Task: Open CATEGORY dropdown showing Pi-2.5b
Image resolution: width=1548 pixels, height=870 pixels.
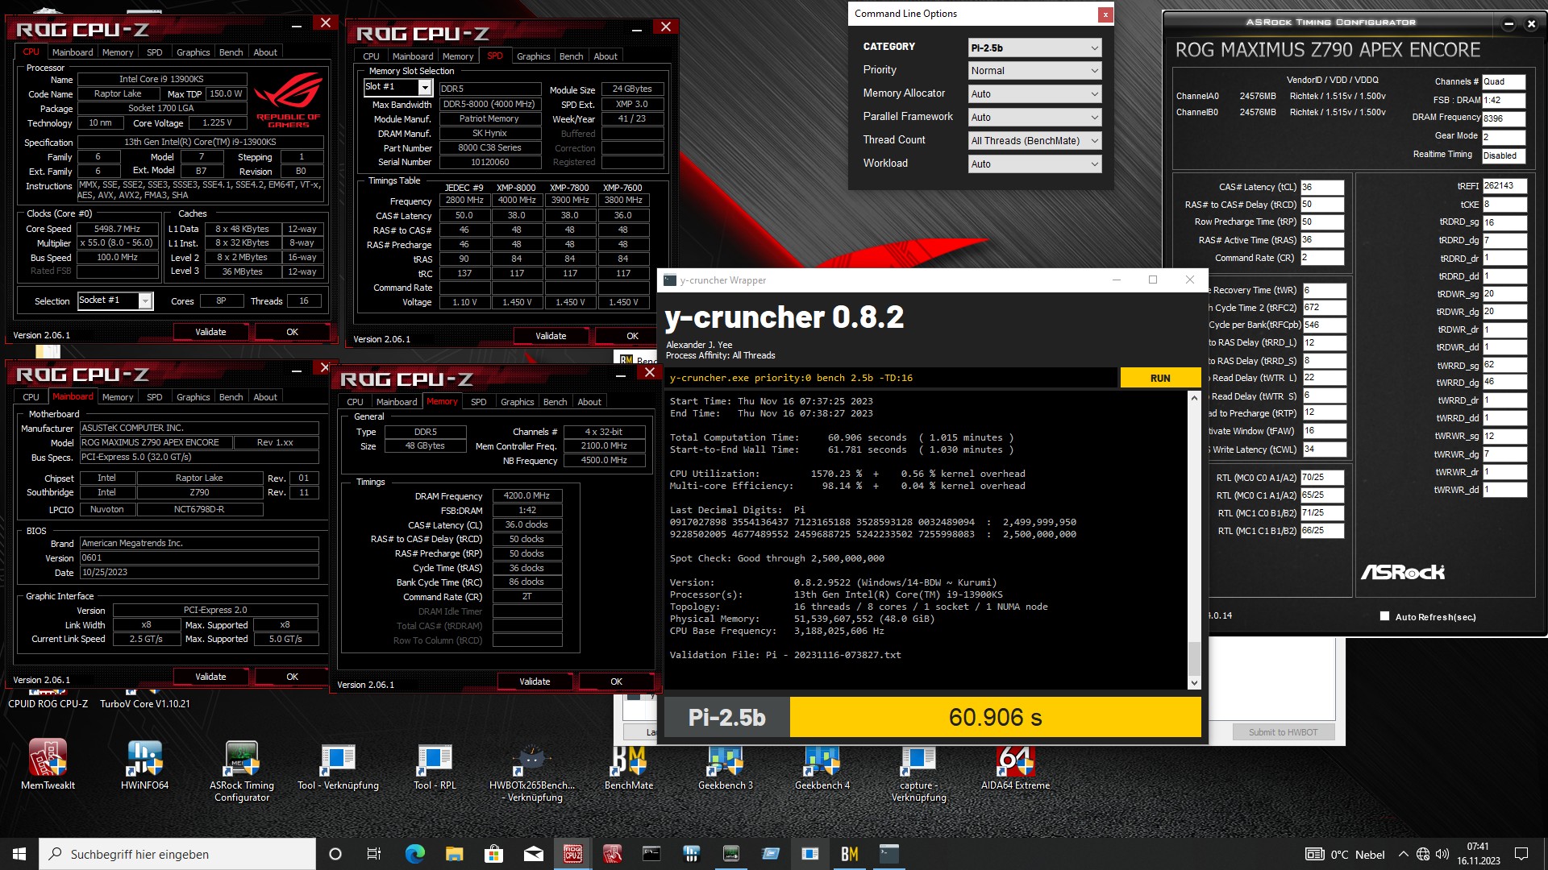Action: 1034,48
